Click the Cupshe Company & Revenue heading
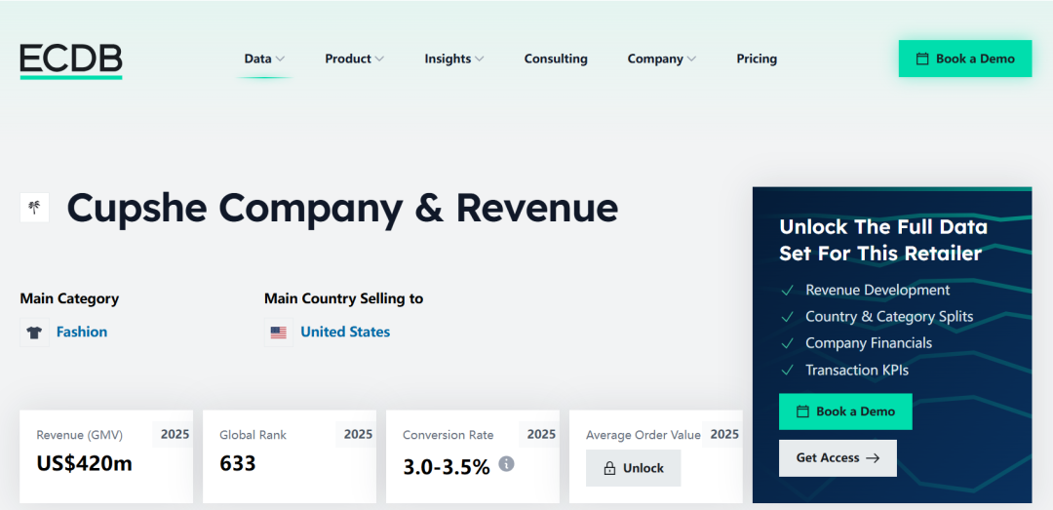This screenshot has width=1053, height=510. coord(342,208)
